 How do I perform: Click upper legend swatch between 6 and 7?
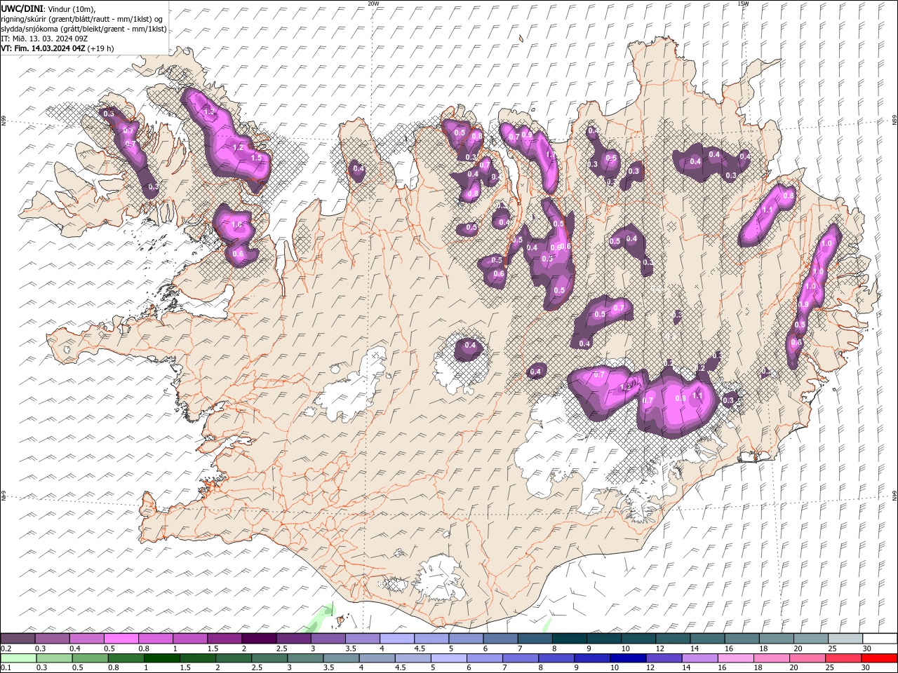500,639
